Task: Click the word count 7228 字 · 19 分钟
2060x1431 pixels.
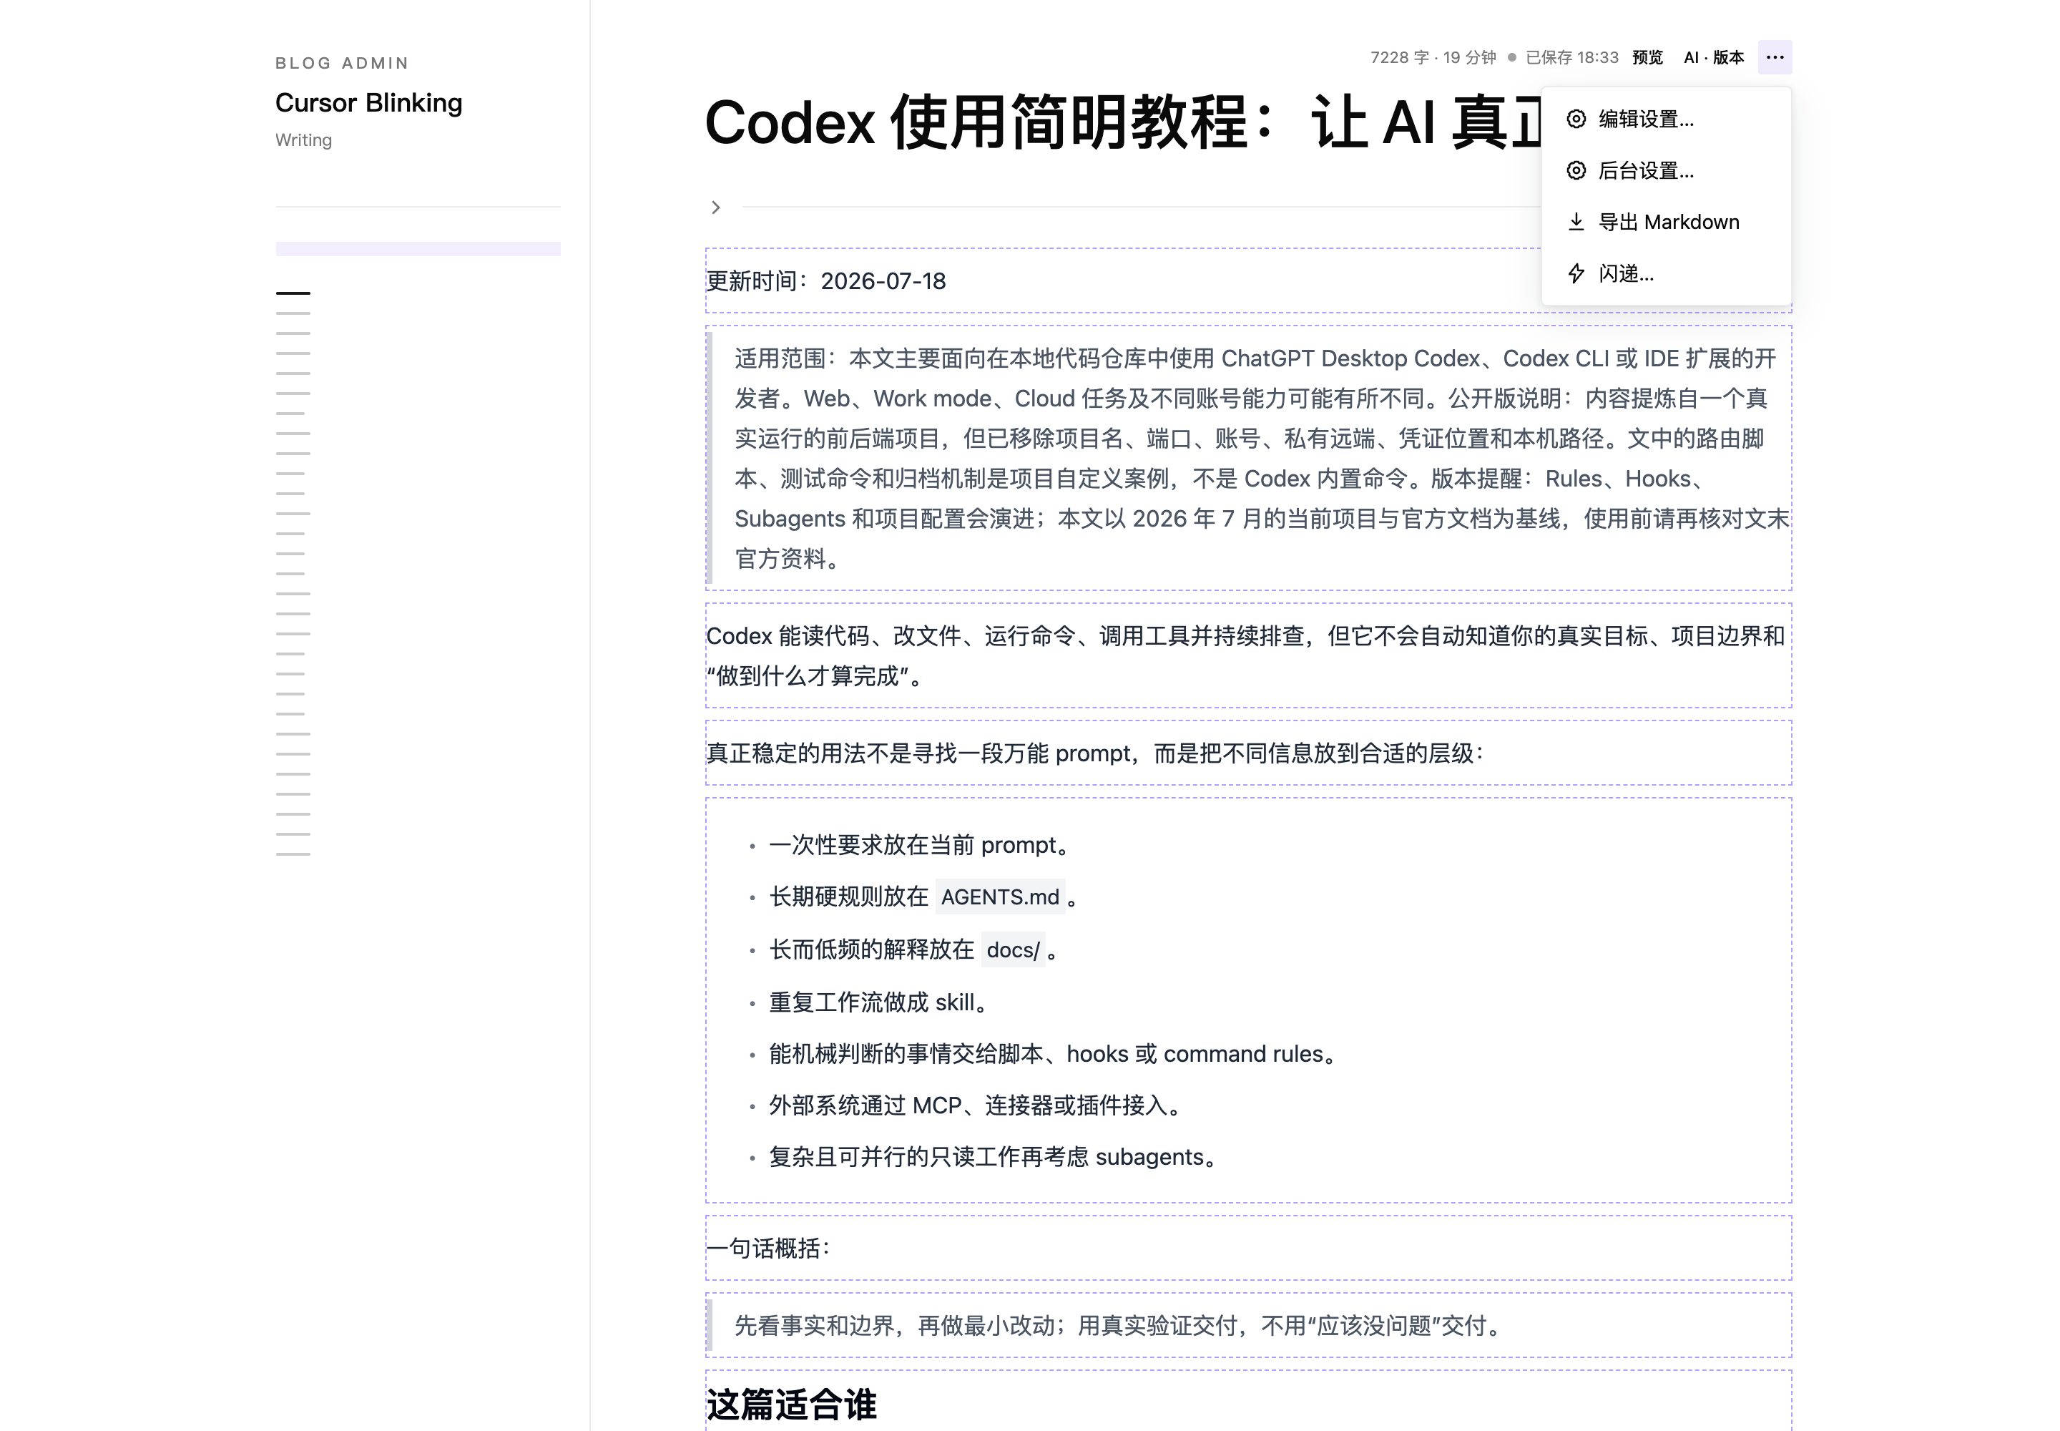Action: [1433, 57]
